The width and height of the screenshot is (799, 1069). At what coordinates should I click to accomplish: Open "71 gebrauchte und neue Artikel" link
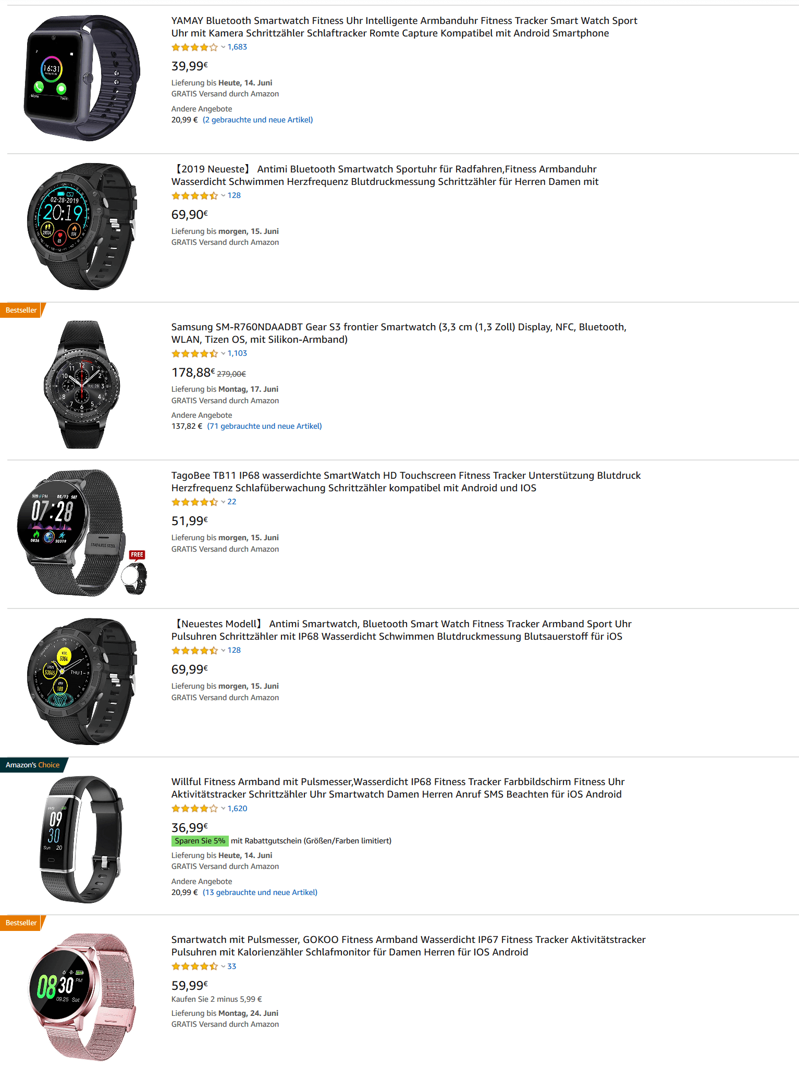264,426
